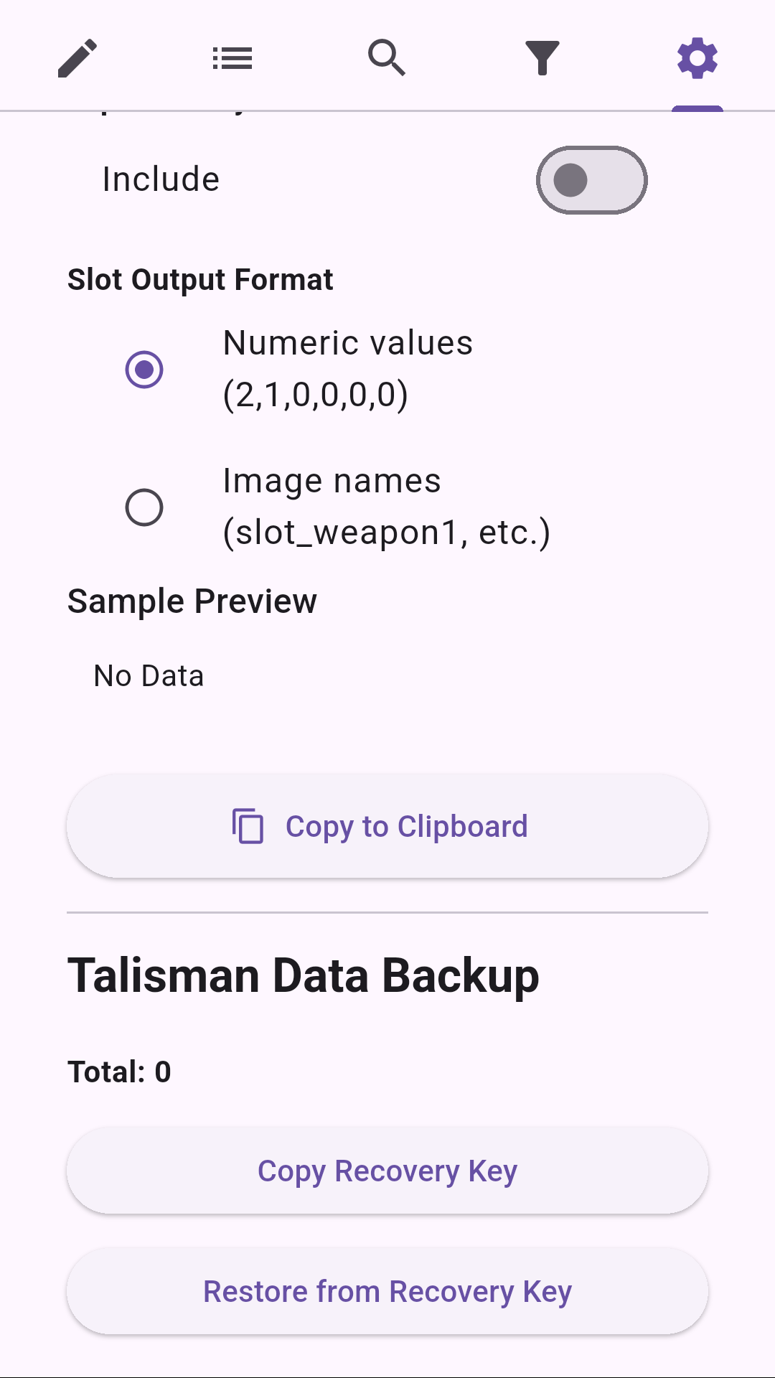Click the Include label text

(x=159, y=179)
